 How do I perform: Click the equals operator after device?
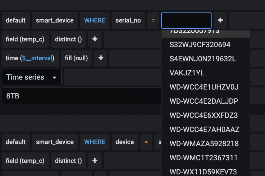146,142
